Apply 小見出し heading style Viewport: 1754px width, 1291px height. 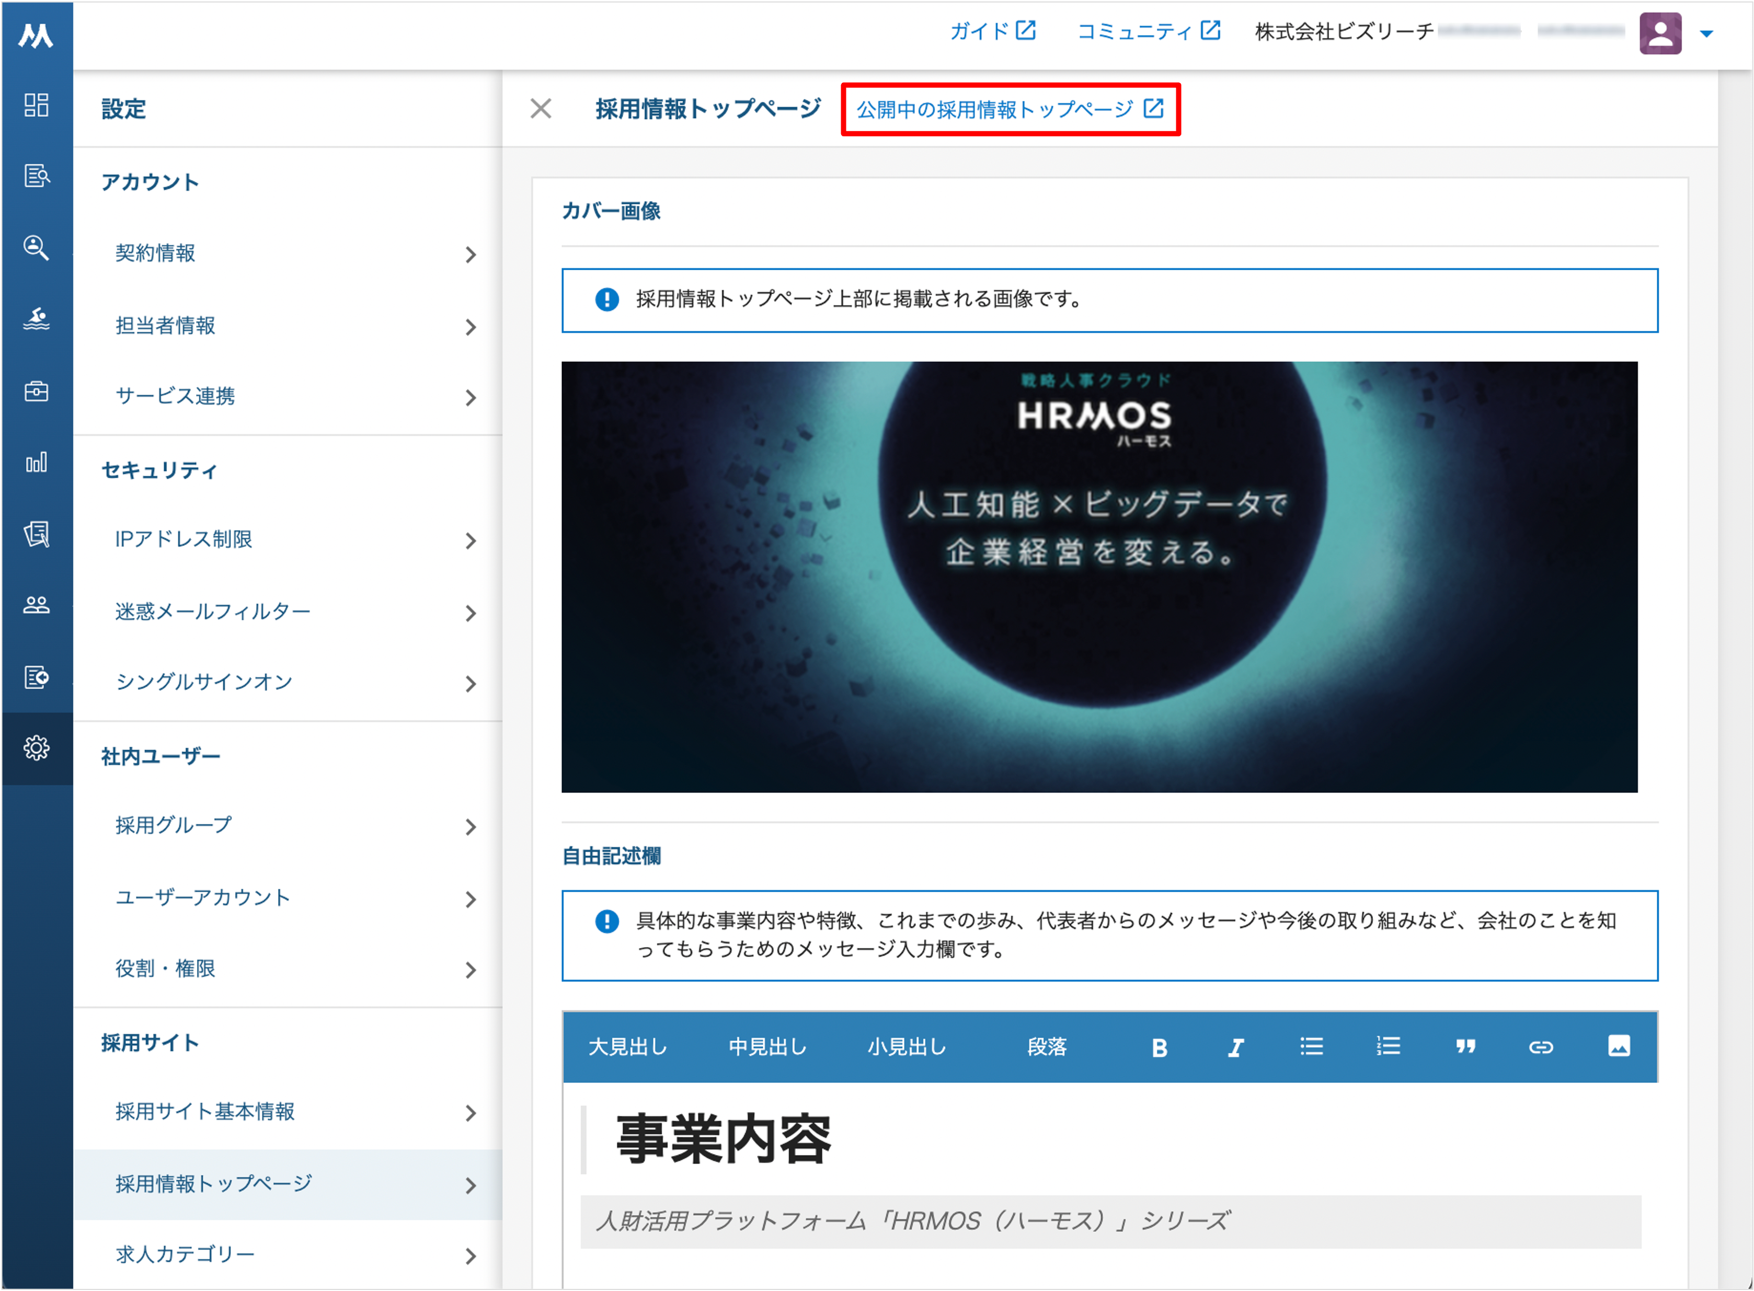pos(907,1046)
